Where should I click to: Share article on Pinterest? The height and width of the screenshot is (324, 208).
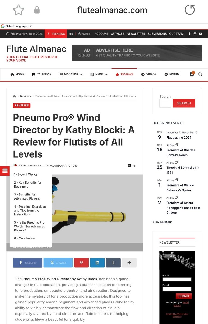(81, 263)
